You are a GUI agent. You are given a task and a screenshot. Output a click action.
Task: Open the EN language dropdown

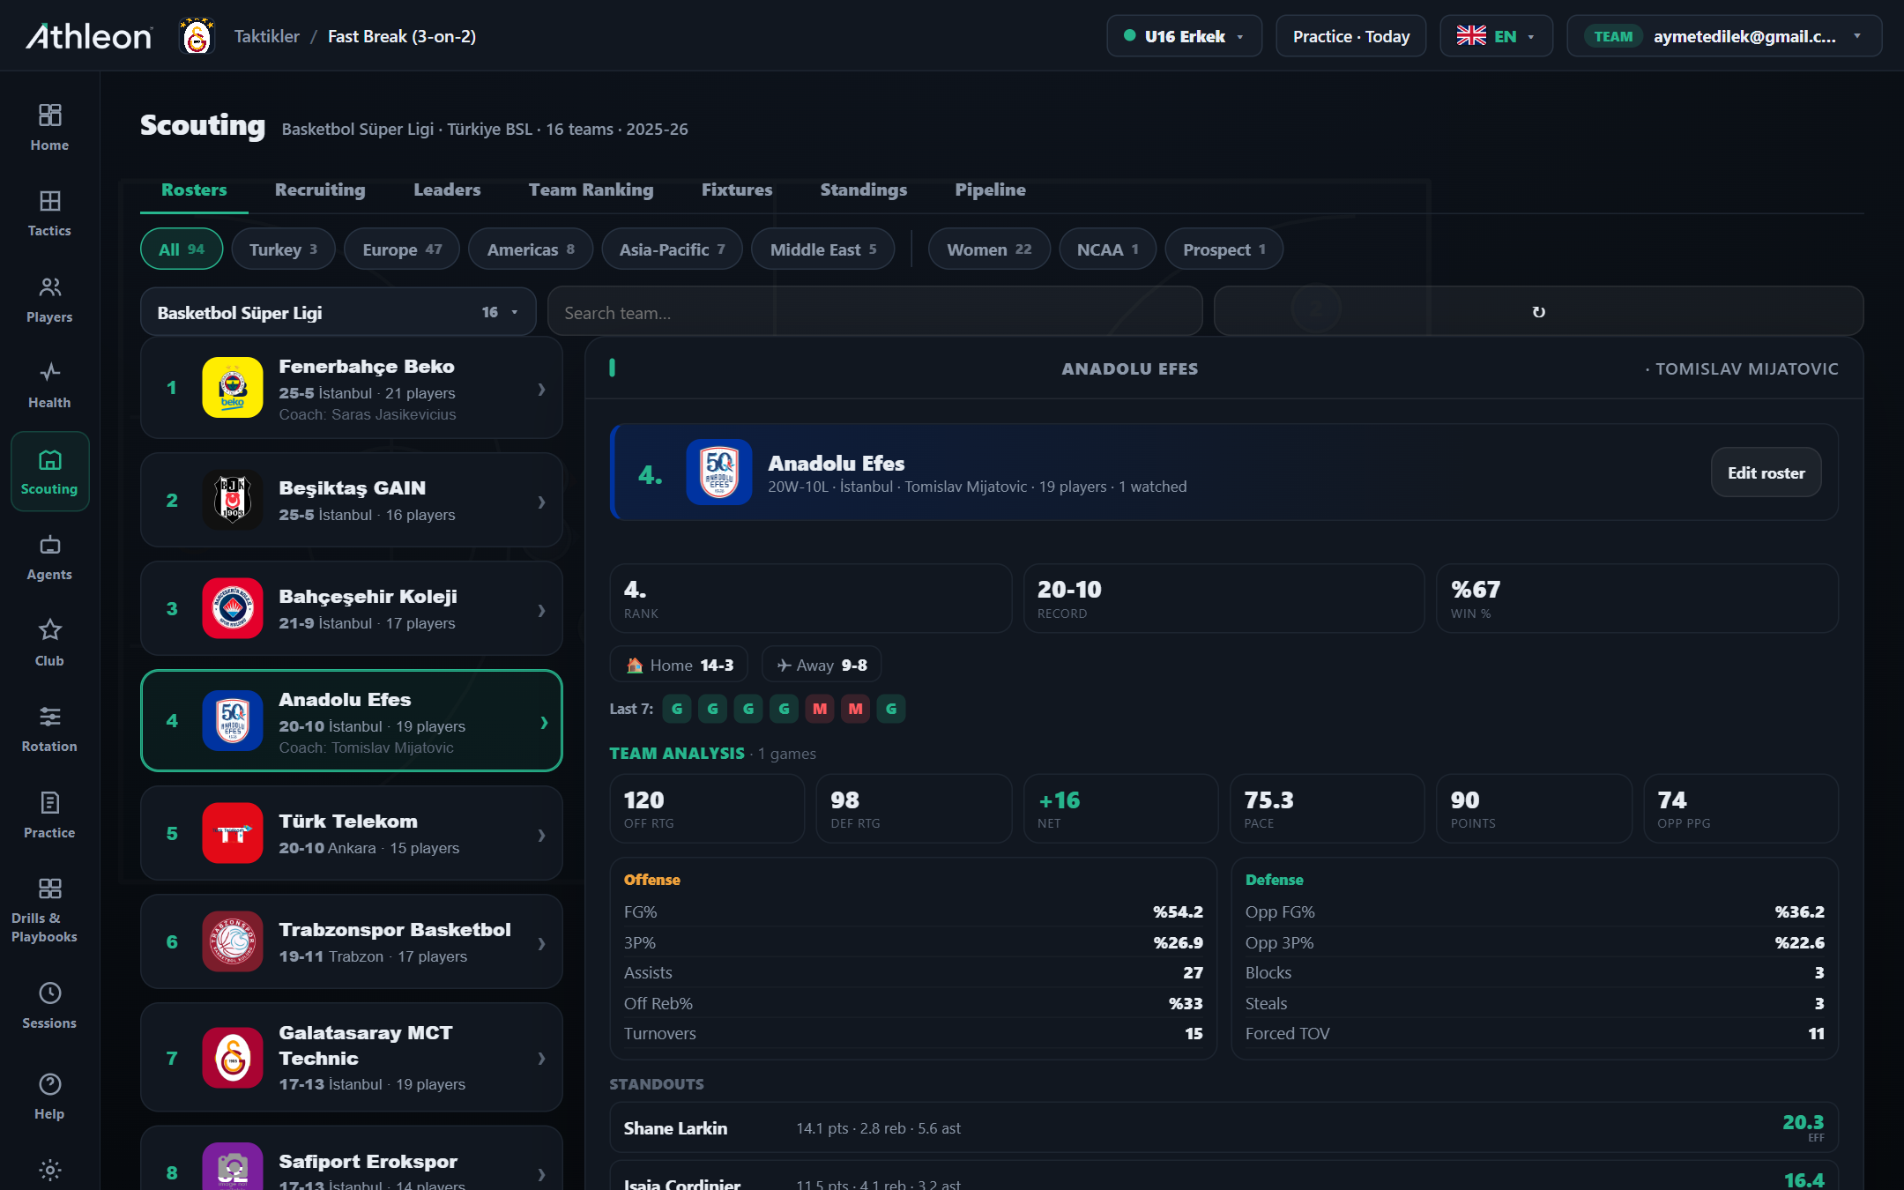(1497, 36)
